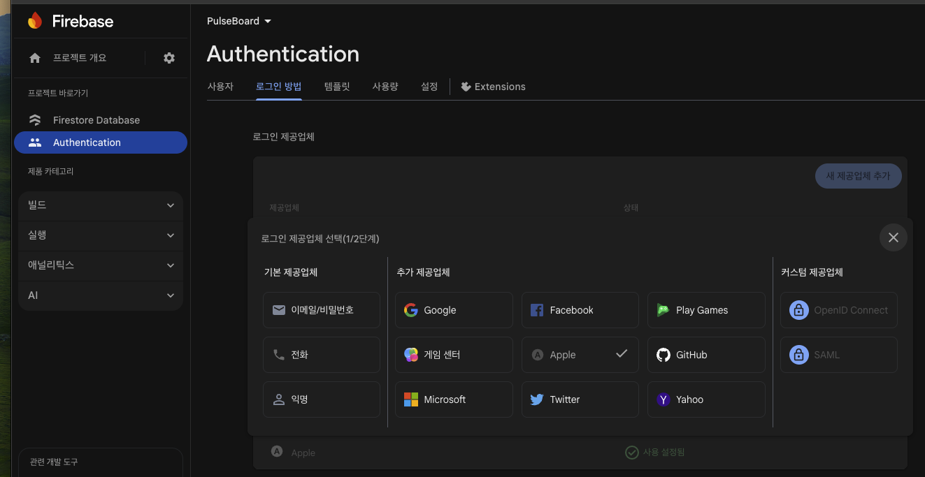The image size is (925, 477).
Task: Select the Twitter provider card
Action: click(580, 399)
